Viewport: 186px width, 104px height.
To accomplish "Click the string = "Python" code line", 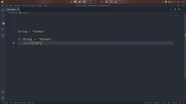I will tap(31, 31).
